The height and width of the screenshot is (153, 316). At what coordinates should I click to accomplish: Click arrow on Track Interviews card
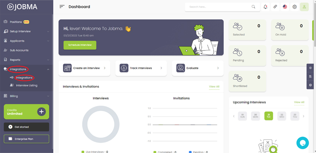point(161,68)
